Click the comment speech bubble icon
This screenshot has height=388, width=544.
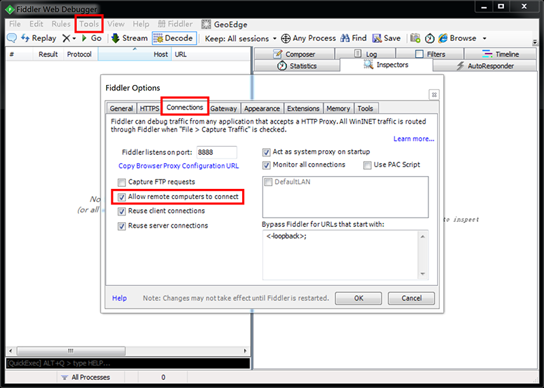click(12, 38)
